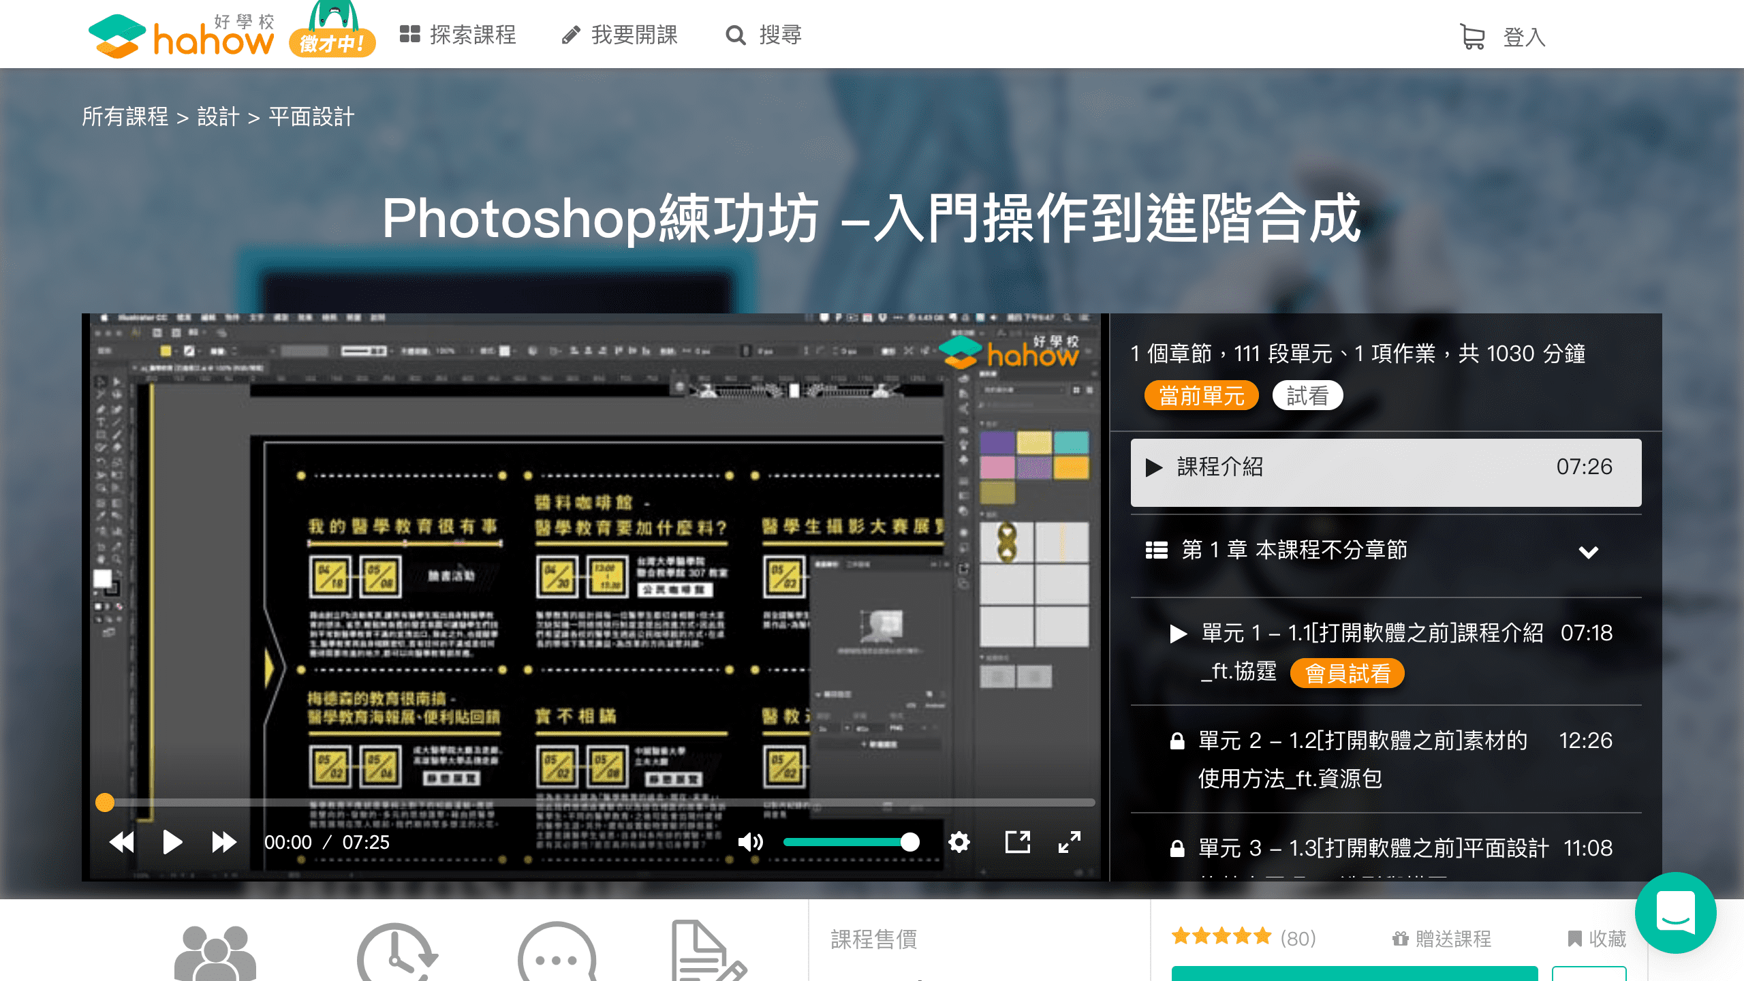The width and height of the screenshot is (1744, 981).
Task: Select the skip-forward control
Action: 223,842
